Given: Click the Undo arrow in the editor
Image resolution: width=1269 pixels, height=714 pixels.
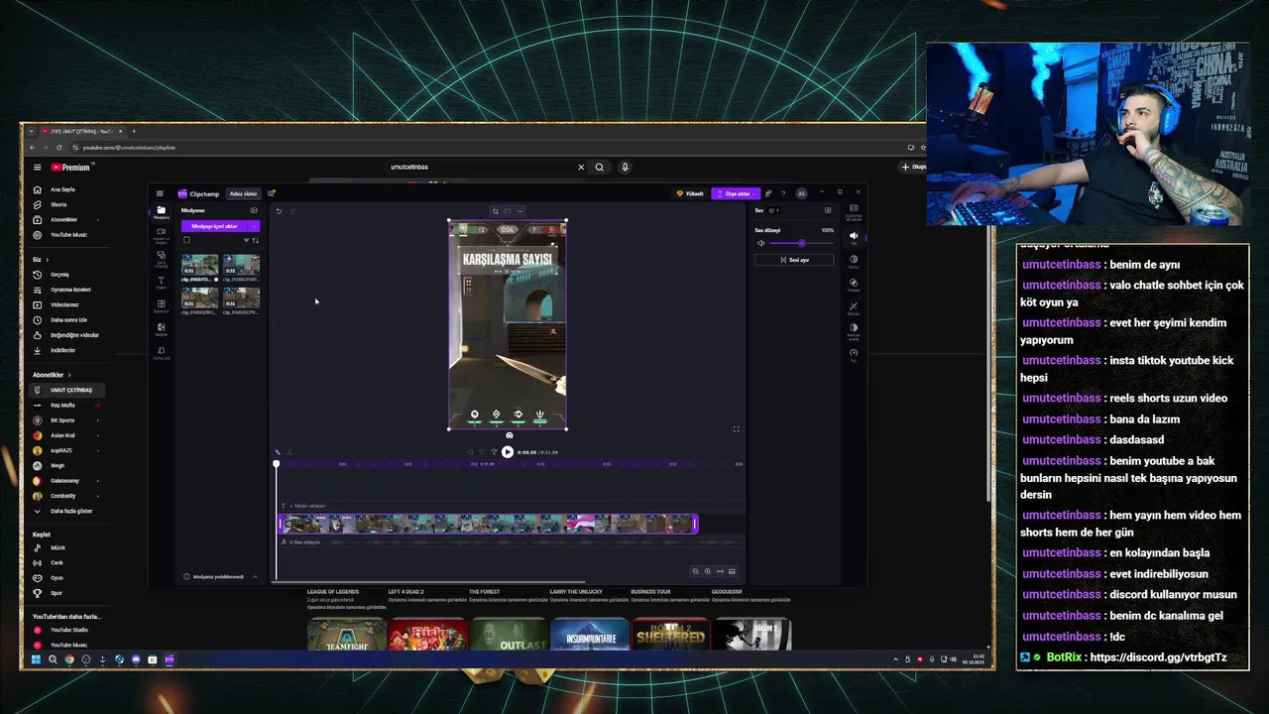Looking at the screenshot, I should 279,210.
